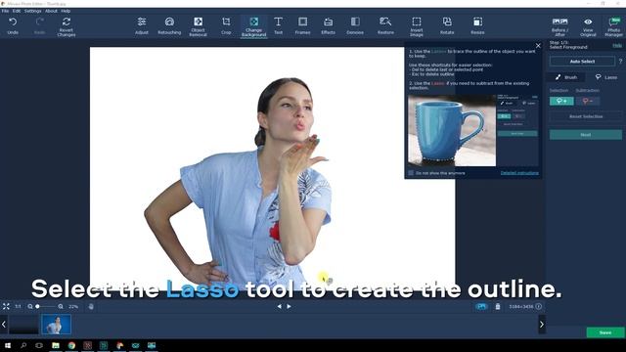Set zoom to 1:1

18,306
